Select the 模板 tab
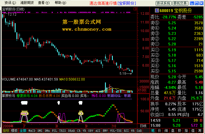The image size is (205, 134). point(14,131)
